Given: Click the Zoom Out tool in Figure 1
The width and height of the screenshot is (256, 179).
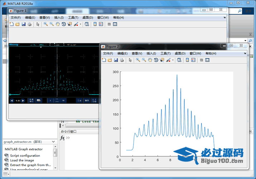Looking at the screenshot, I should pos(52,24).
